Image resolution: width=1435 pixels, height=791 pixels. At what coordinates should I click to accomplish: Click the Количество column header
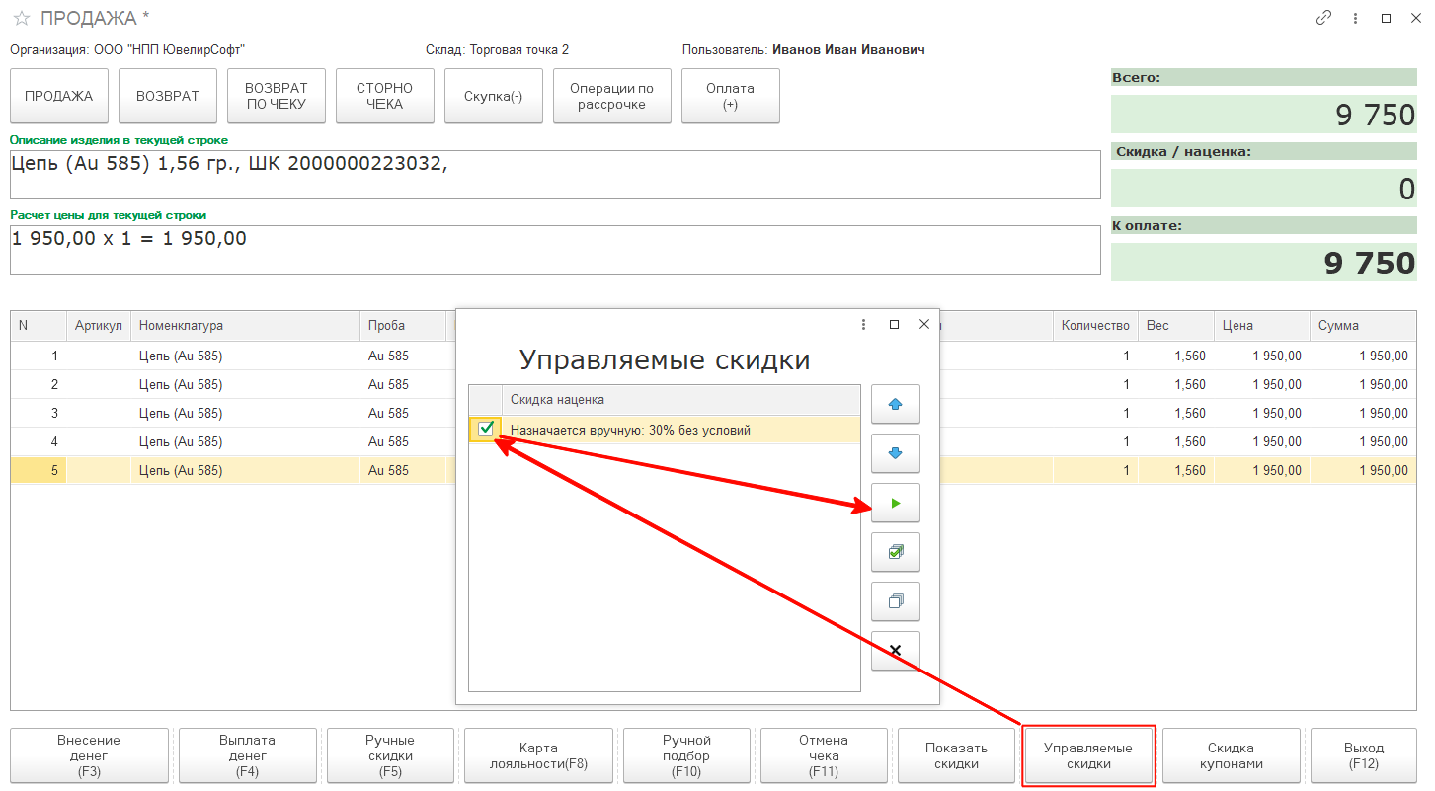click(1095, 325)
